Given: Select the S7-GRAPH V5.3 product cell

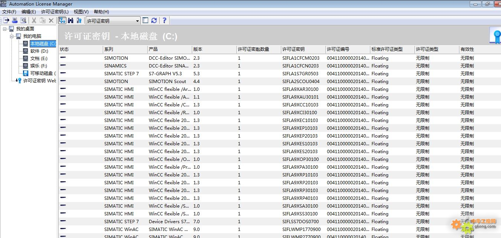Looking at the screenshot, I should (x=165, y=74).
